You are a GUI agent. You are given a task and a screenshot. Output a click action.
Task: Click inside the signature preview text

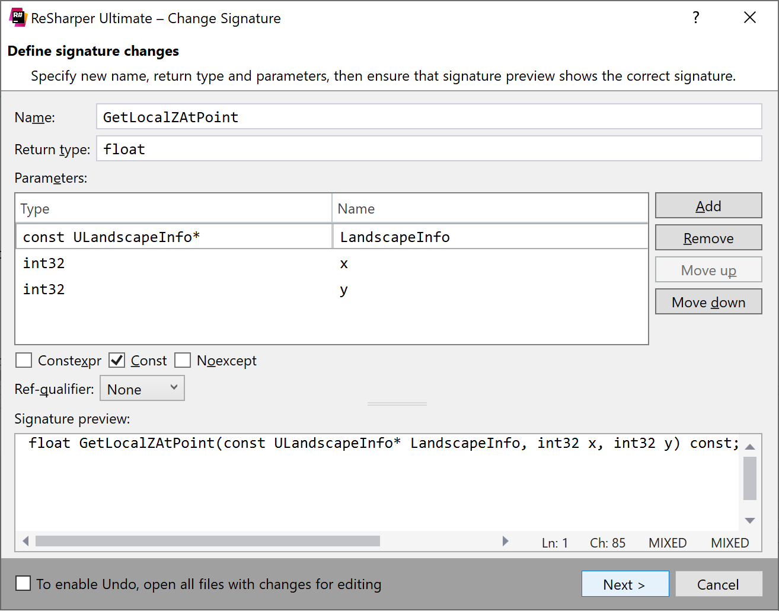(384, 443)
